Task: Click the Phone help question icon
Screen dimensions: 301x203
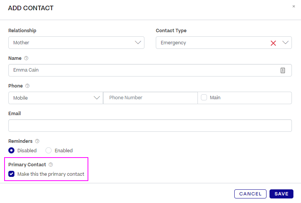Action: 27,86
